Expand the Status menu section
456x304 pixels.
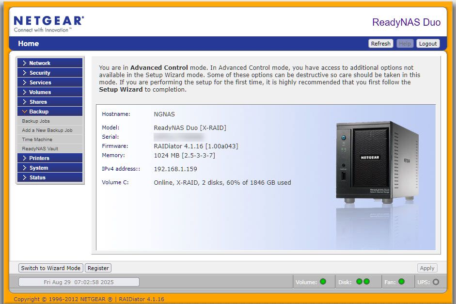tap(50, 177)
